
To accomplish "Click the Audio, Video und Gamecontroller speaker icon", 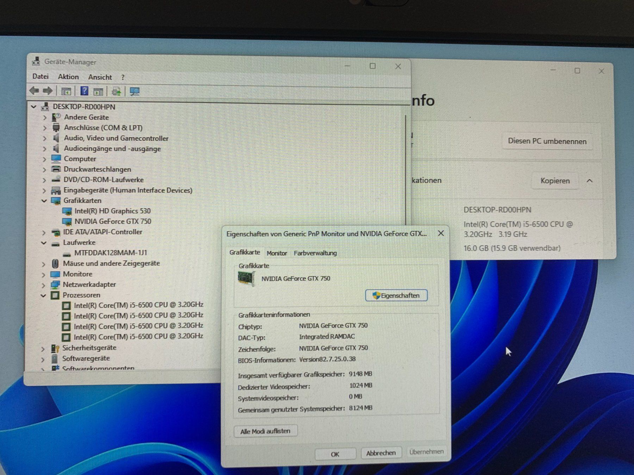I will pyautogui.click(x=56, y=138).
